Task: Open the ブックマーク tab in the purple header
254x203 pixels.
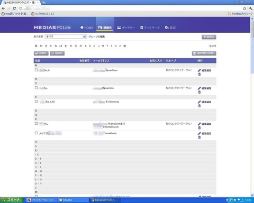Action: (150, 27)
